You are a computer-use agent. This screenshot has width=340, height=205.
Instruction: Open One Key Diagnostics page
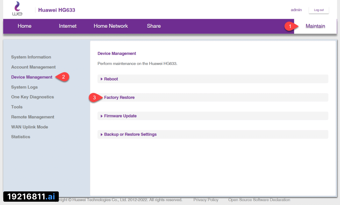(x=33, y=97)
